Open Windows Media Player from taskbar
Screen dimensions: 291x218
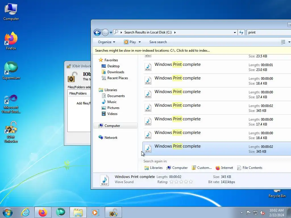coord(96,212)
